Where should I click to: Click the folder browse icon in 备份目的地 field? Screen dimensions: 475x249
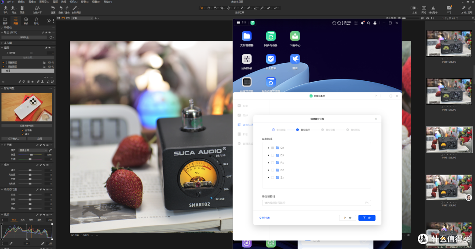pyautogui.click(x=367, y=203)
